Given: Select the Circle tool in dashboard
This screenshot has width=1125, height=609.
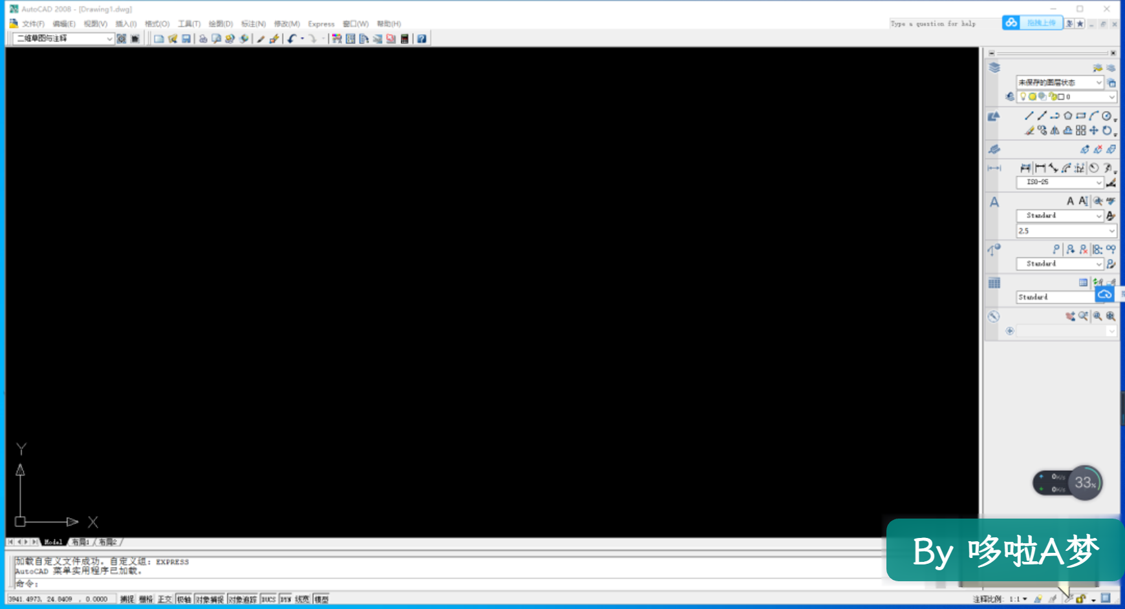Looking at the screenshot, I should point(1106,116).
